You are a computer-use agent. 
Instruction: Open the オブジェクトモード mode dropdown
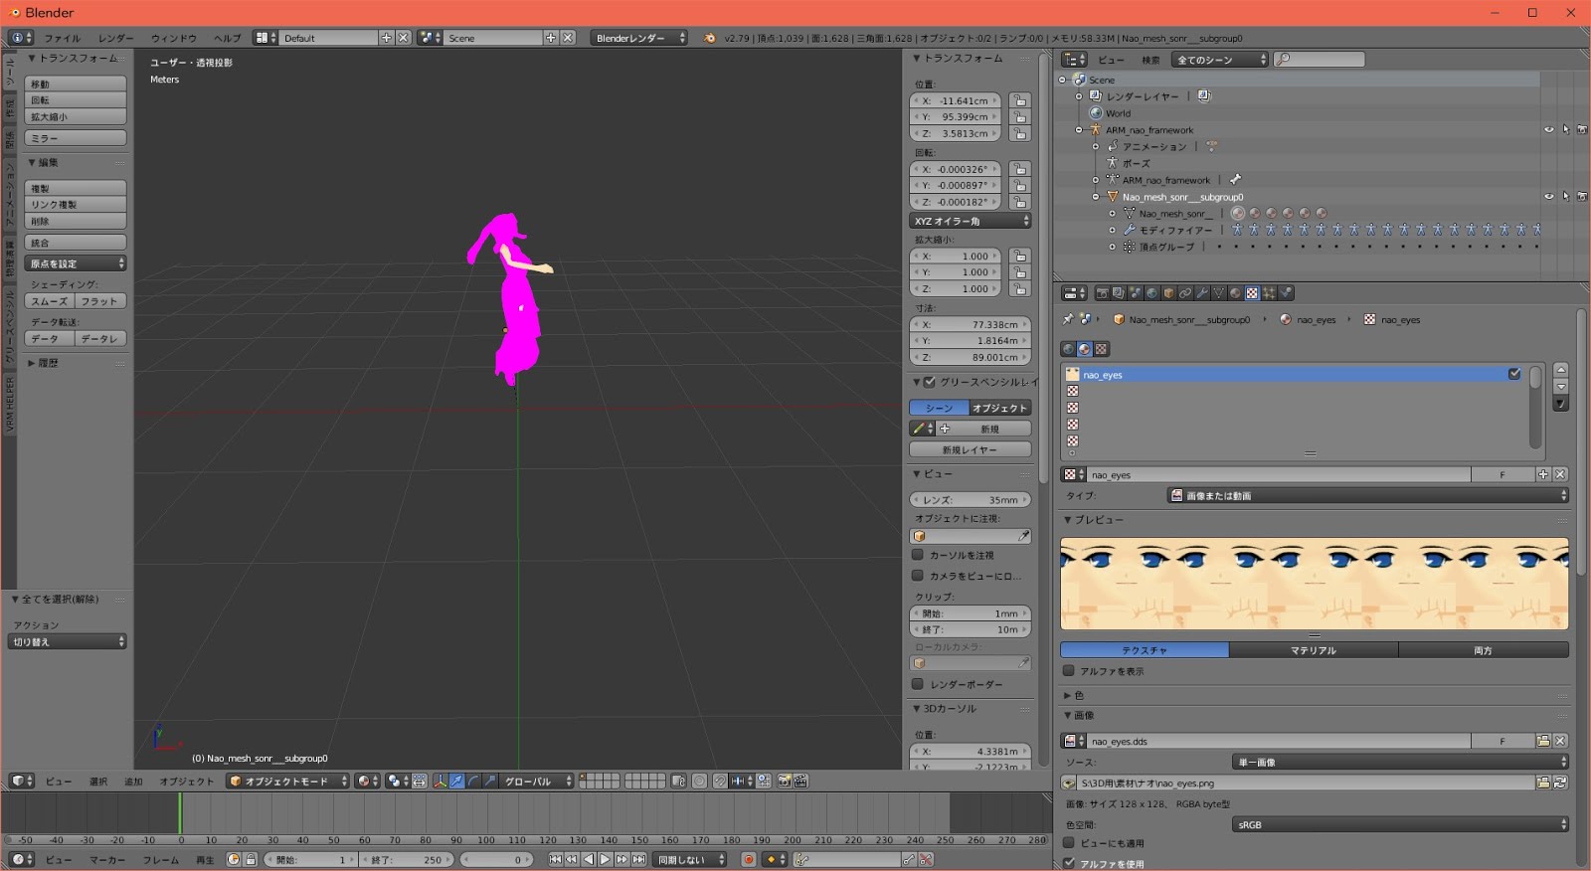(x=287, y=782)
